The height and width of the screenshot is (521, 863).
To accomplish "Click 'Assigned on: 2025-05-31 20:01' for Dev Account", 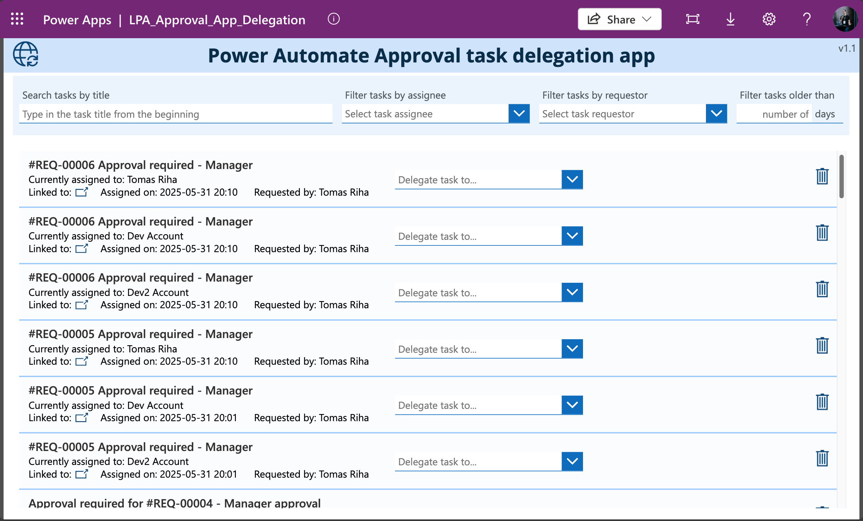I will 169,418.
